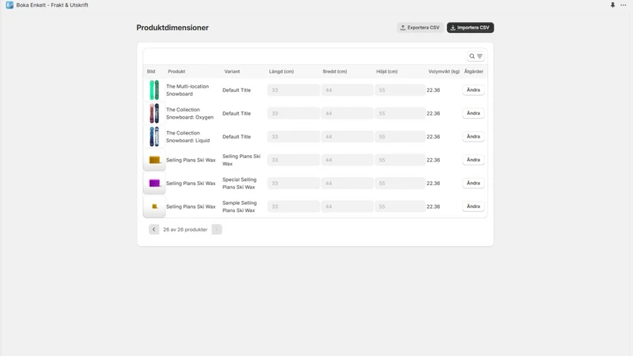Open the Collection Snowboard: Liquid thumbnail
633x356 pixels.
[x=154, y=136]
